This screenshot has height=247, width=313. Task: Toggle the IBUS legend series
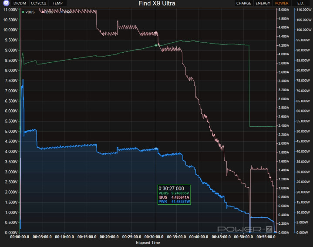click(x=47, y=12)
